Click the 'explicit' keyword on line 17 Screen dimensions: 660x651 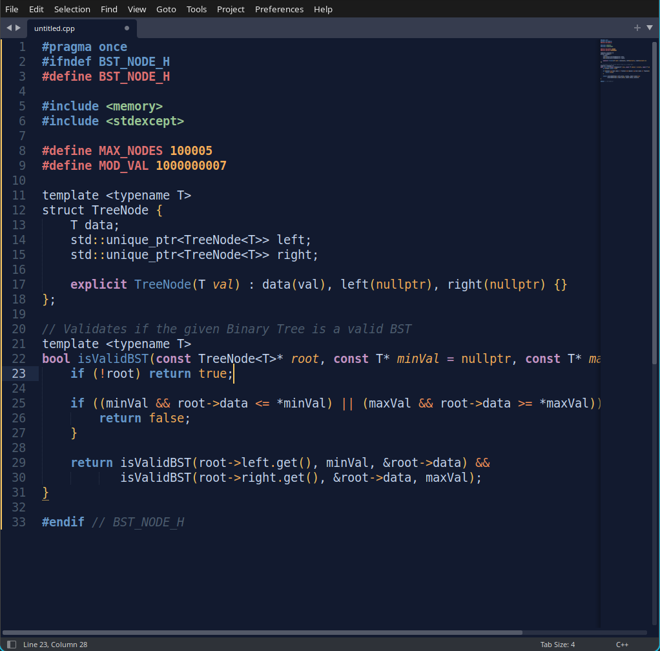coord(99,284)
